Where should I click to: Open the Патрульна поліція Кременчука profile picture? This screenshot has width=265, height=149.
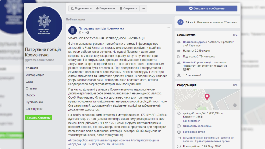point(44,25)
